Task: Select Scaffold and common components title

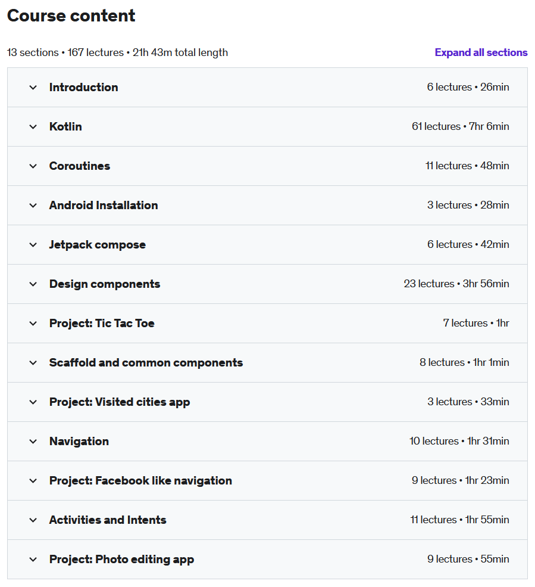Action: tap(146, 362)
